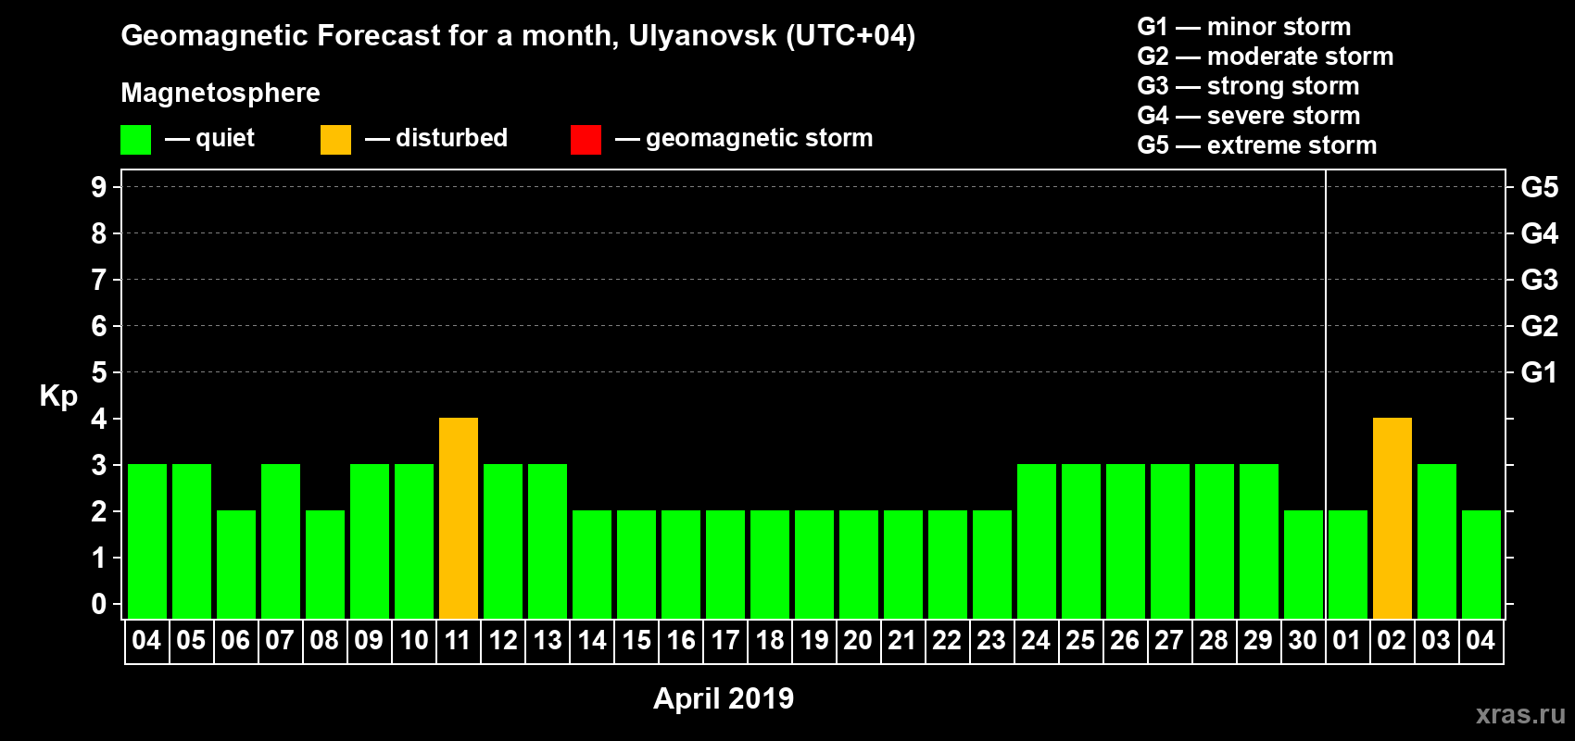Image resolution: width=1575 pixels, height=741 pixels.
Task: Select the green bar above date 17
Action: click(x=725, y=565)
